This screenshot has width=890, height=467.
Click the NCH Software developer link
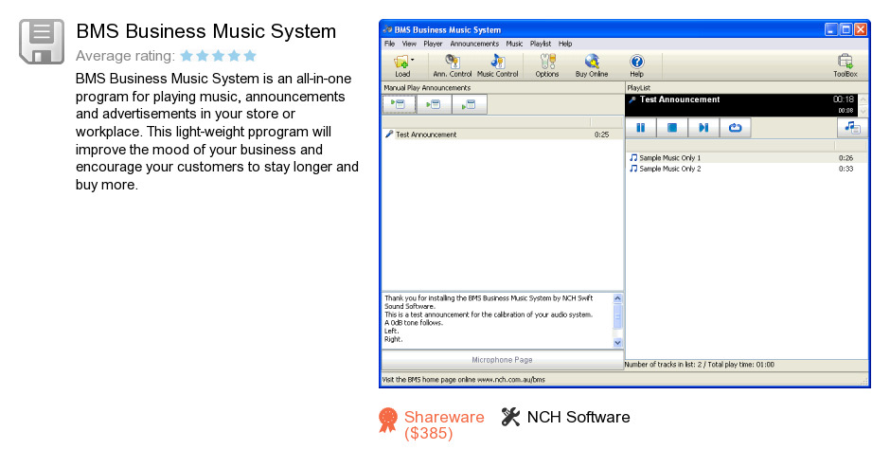click(x=578, y=417)
